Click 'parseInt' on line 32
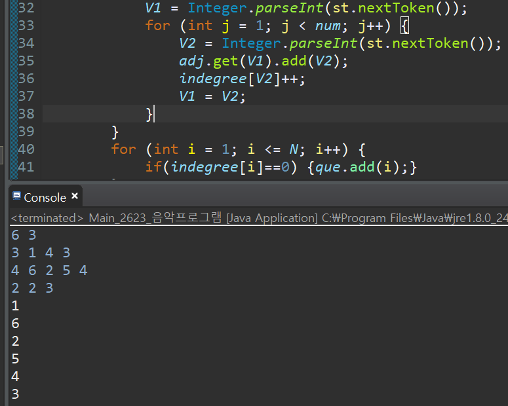Image resolution: width=508 pixels, height=406 pixels. click(x=289, y=8)
